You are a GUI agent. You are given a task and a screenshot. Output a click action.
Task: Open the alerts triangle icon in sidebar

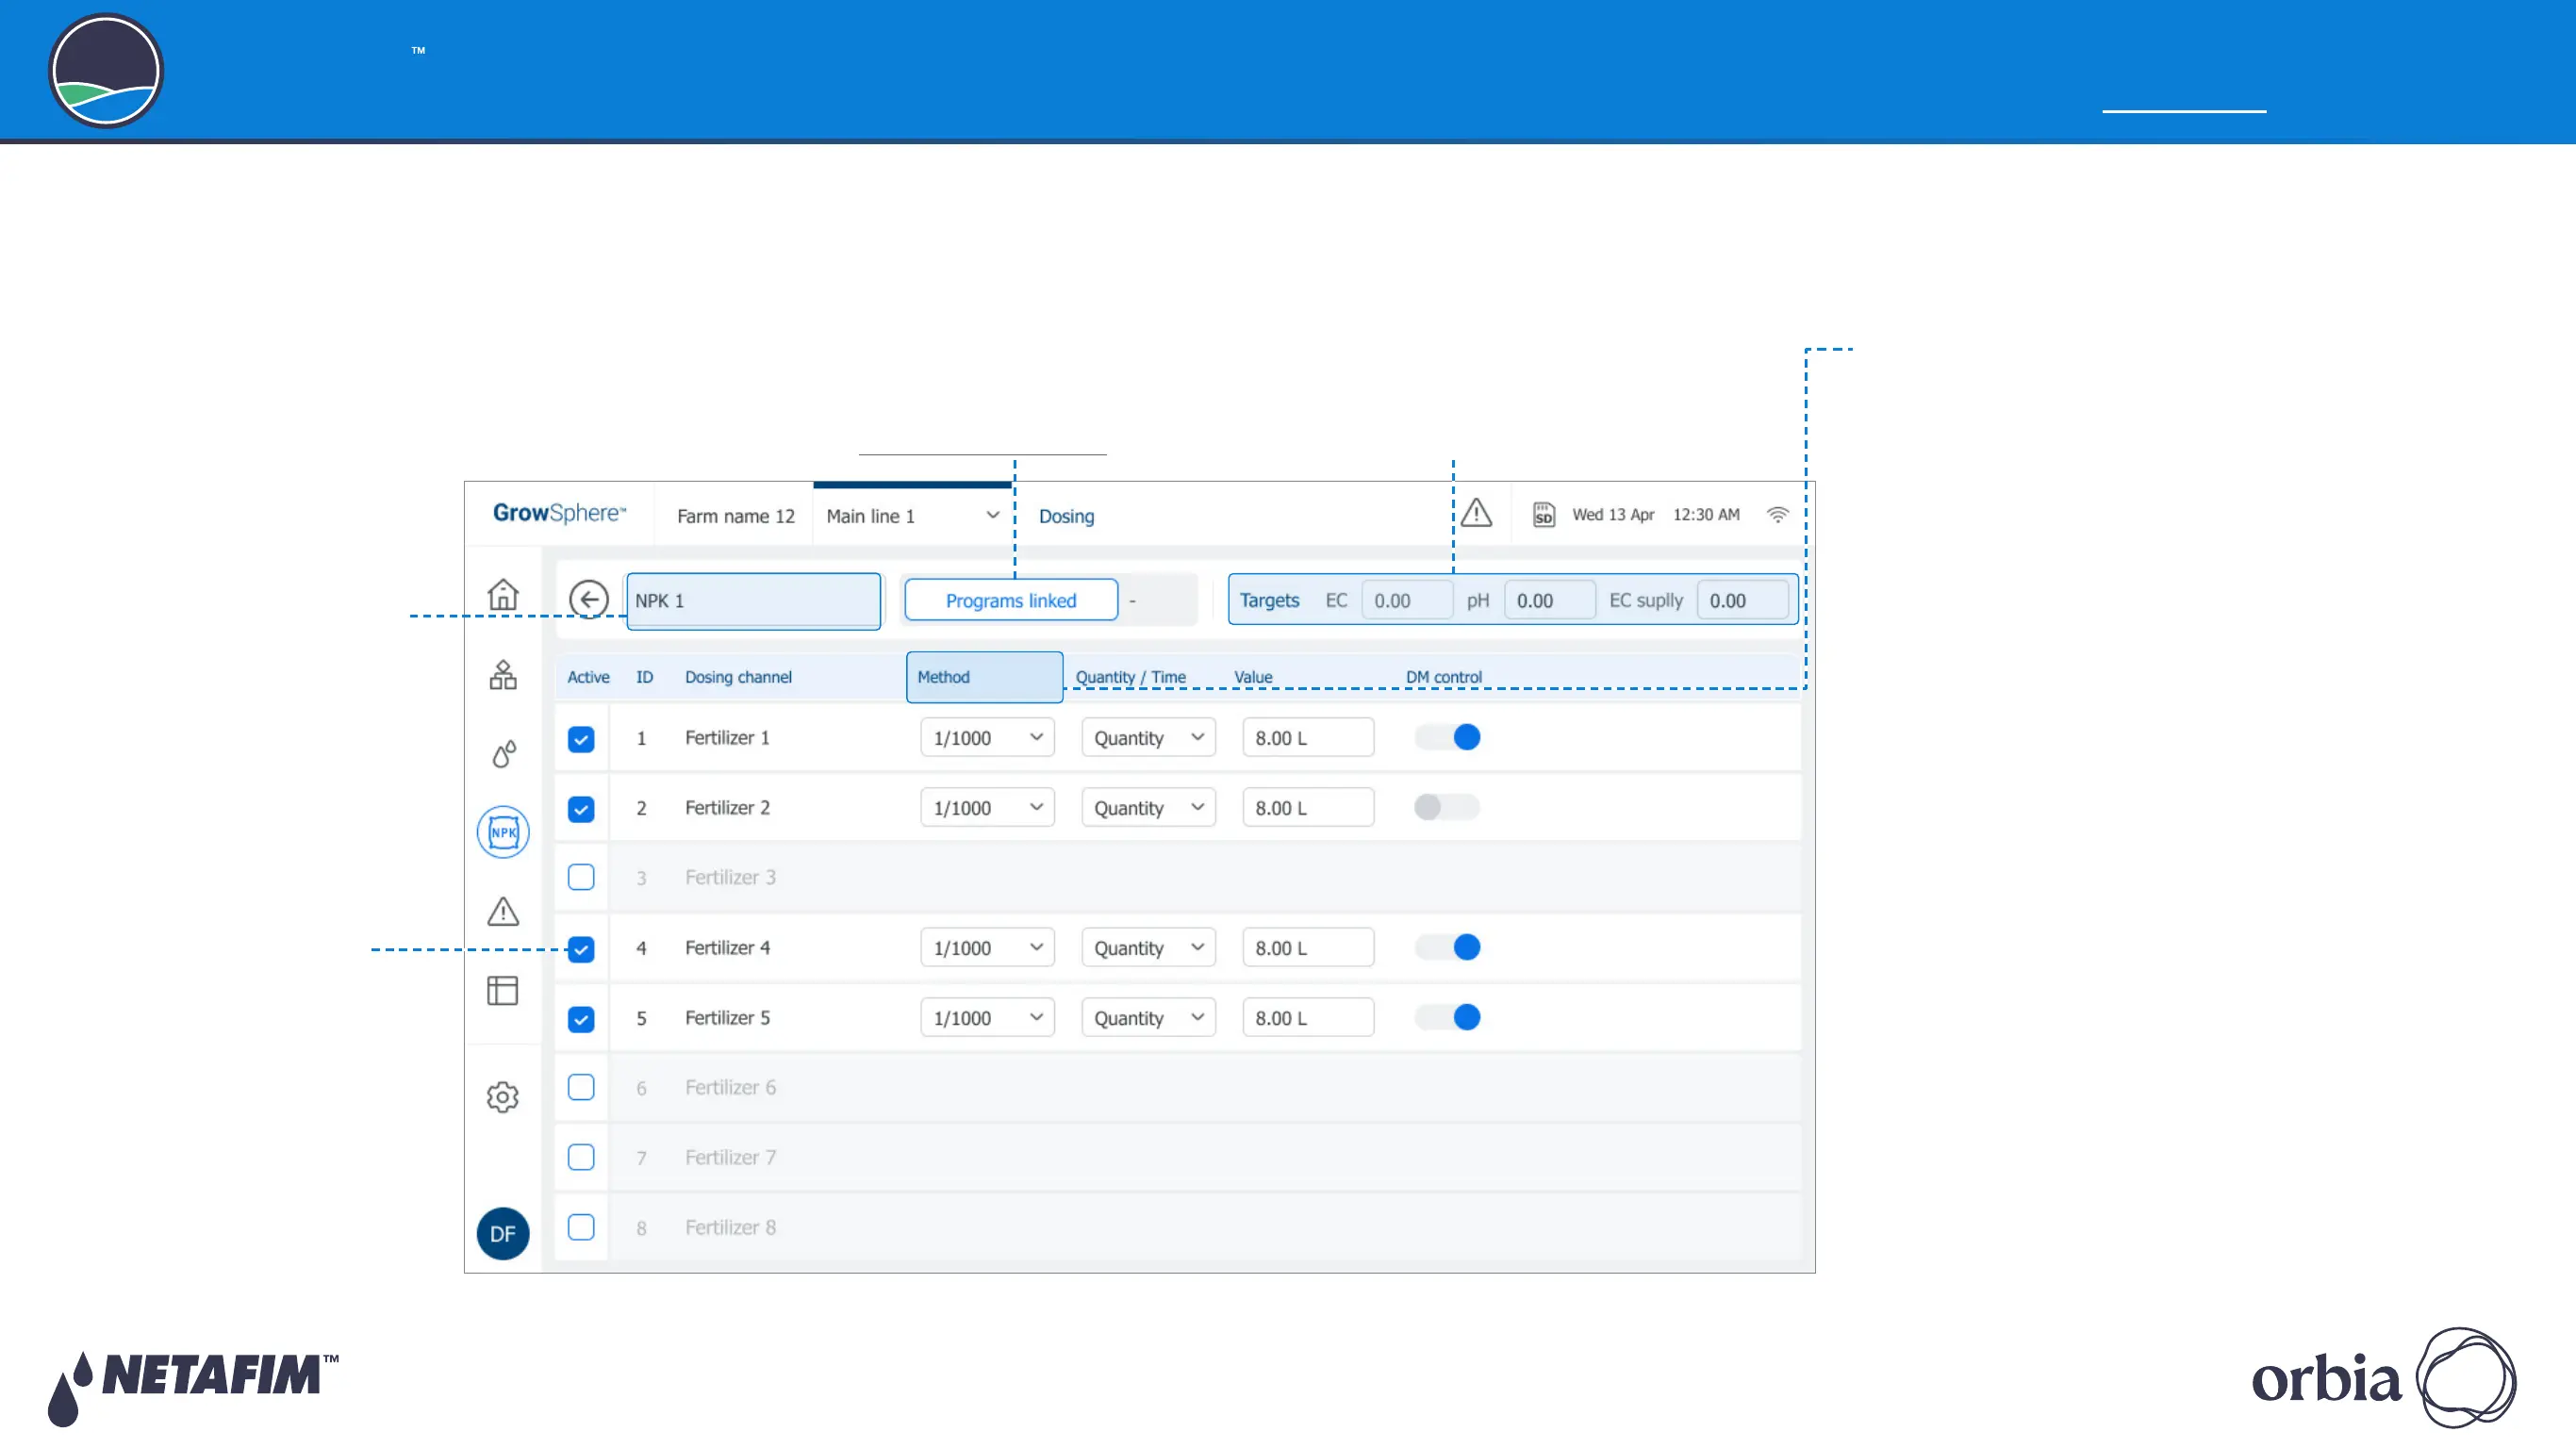pyautogui.click(x=503, y=911)
